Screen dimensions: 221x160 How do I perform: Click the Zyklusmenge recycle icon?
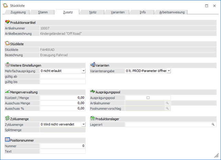pos(7,119)
